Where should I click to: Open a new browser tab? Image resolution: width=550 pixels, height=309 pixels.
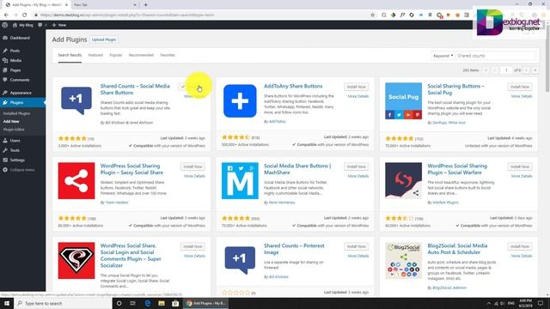tap(145, 5)
